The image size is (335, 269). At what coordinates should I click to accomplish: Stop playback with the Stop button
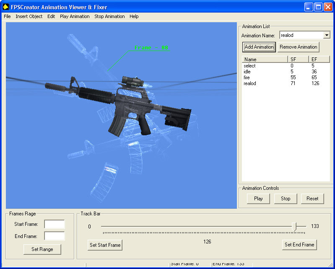click(286, 199)
